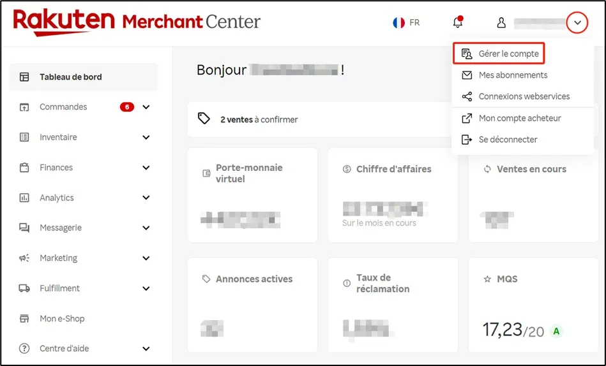Expand the Finances chevron
This screenshot has width=606, height=366.
point(146,168)
